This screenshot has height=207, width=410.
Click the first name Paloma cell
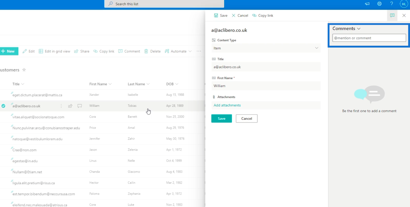pyautogui.click(x=95, y=194)
